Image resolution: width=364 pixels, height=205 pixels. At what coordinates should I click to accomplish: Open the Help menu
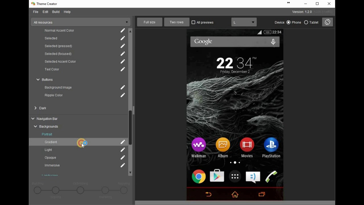[67, 12]
